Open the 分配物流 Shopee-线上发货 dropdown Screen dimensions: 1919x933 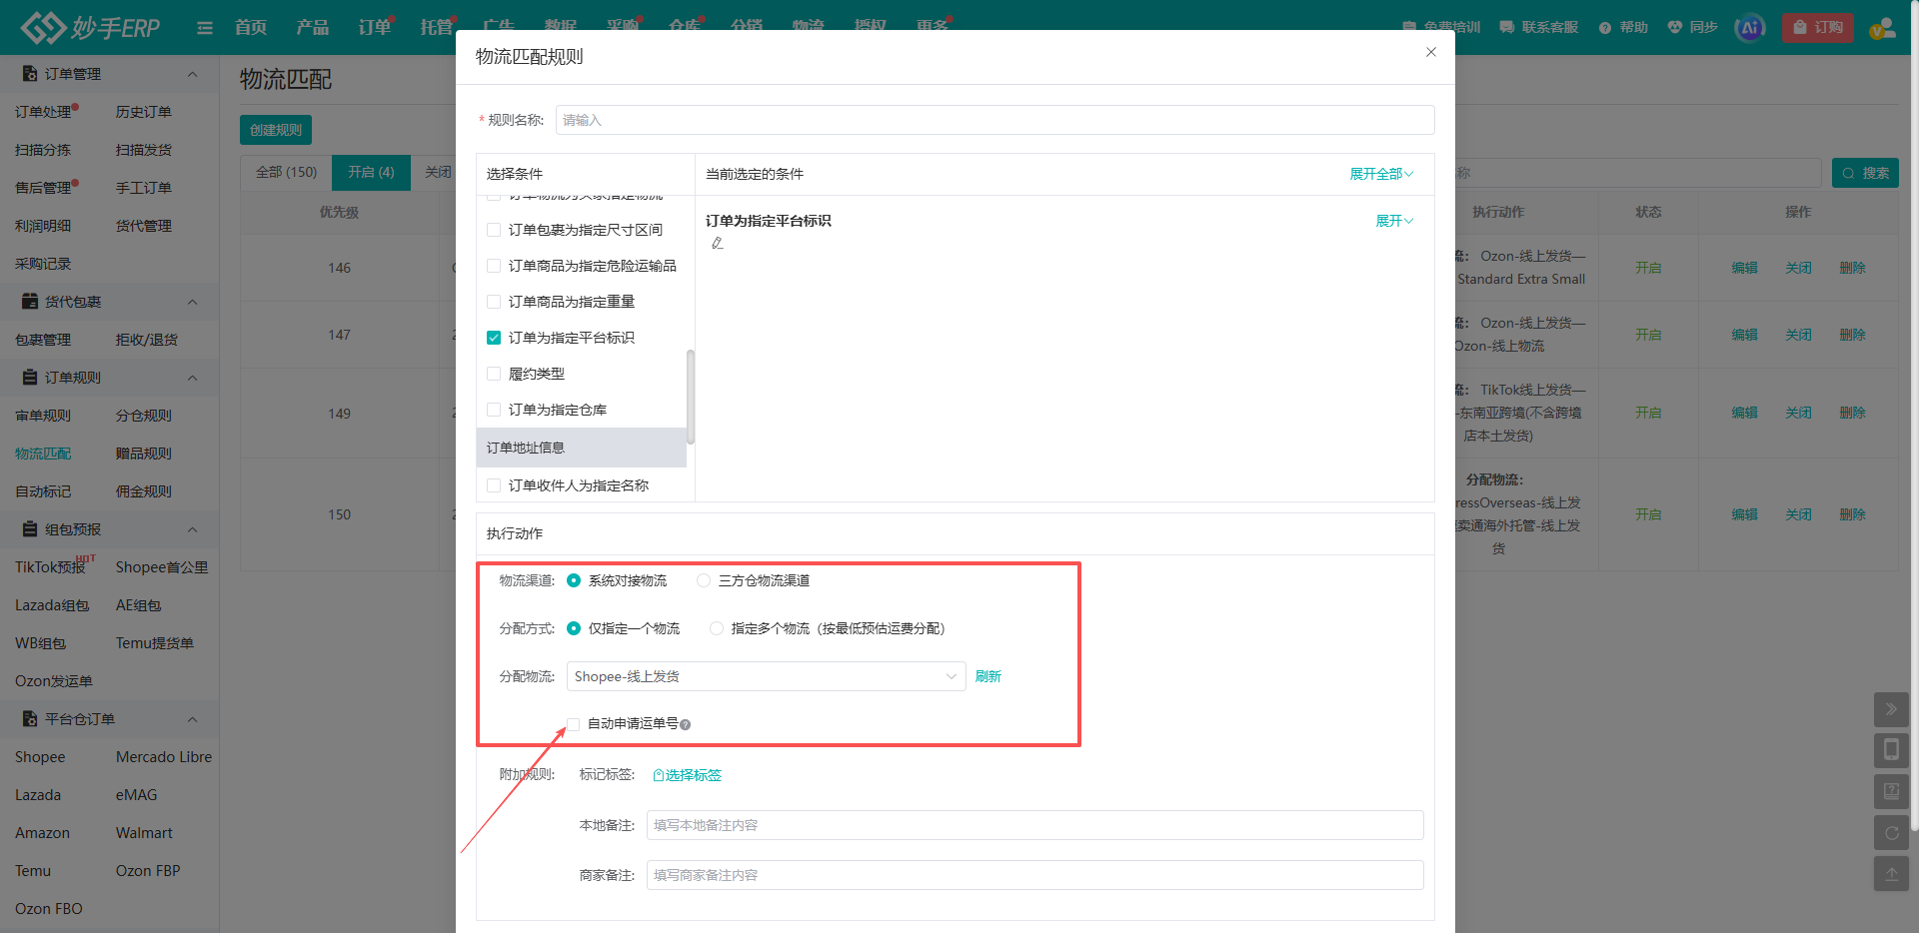[766, 676]
